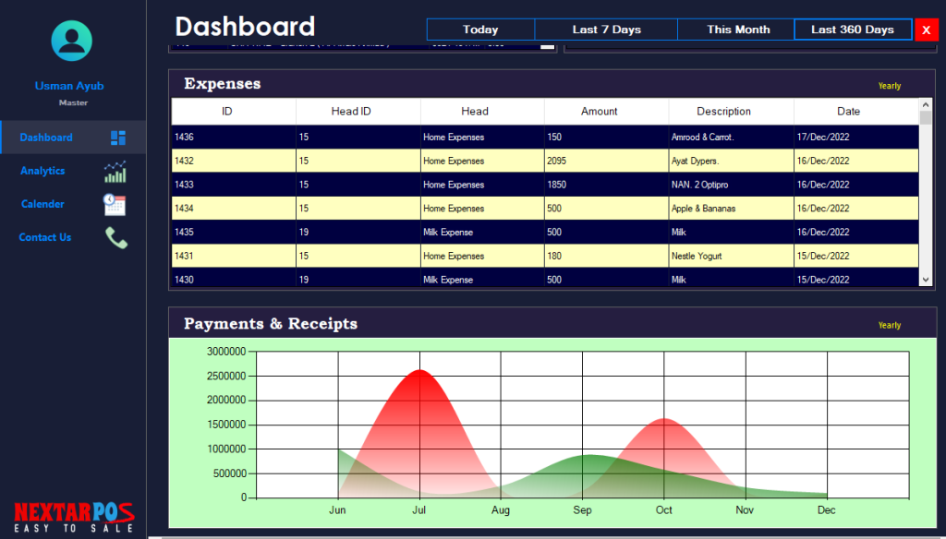Select expense ID 1433 cell
946x539 pixels.
point(234,185)
